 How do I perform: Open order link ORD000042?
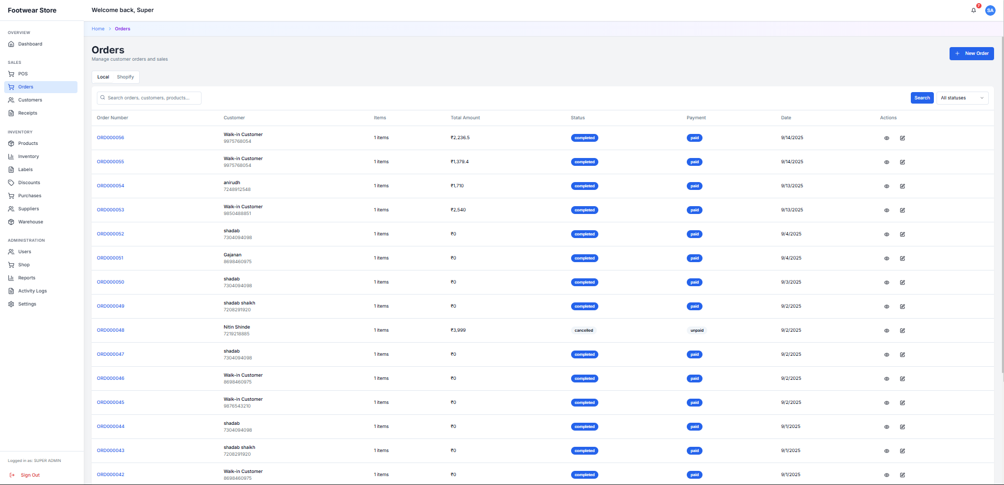(110, 475)
